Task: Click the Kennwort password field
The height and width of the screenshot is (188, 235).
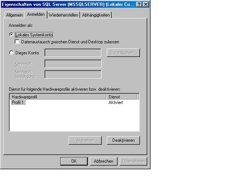Action: click(x=73, y=64)
